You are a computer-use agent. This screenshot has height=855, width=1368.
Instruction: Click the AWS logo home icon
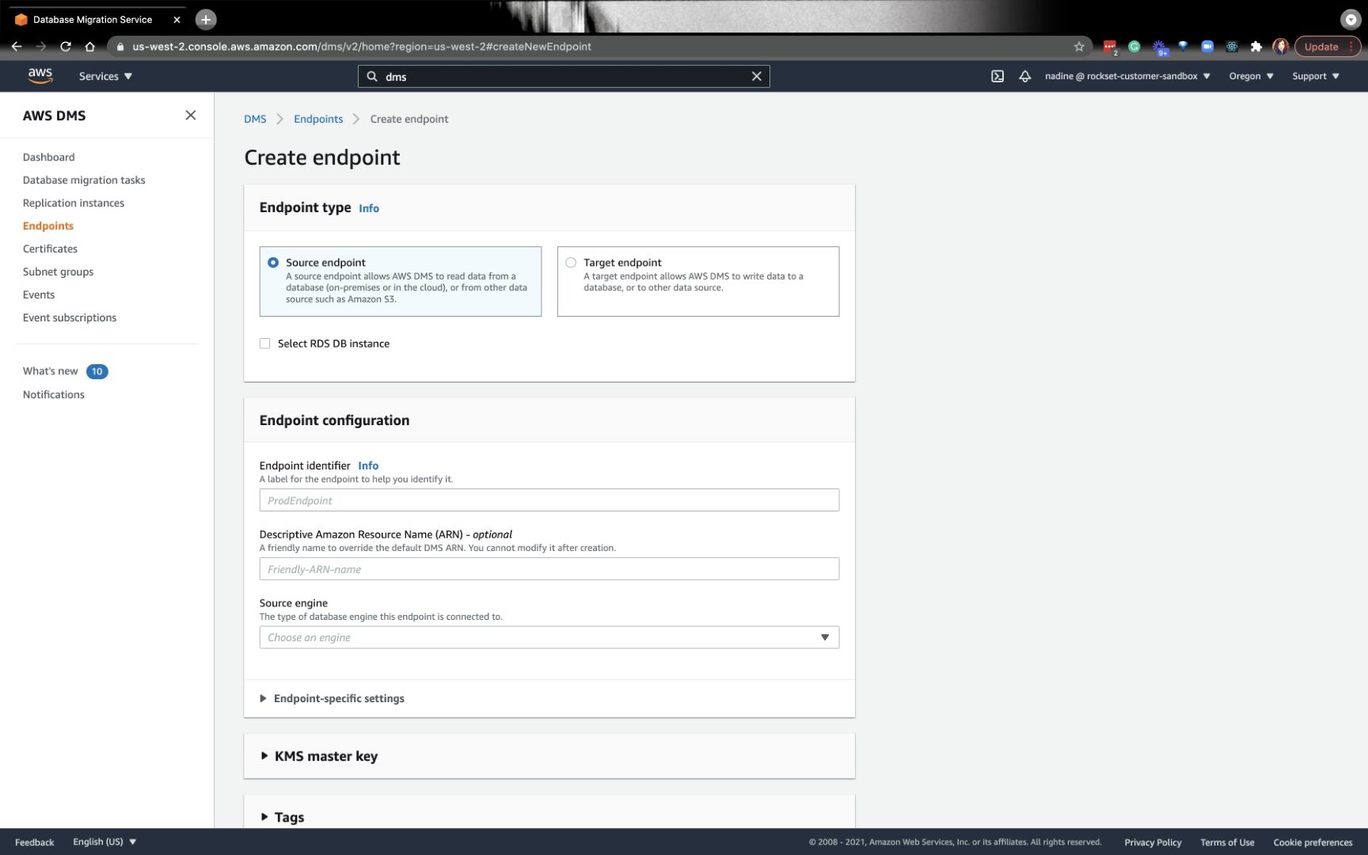coord(40,76)
